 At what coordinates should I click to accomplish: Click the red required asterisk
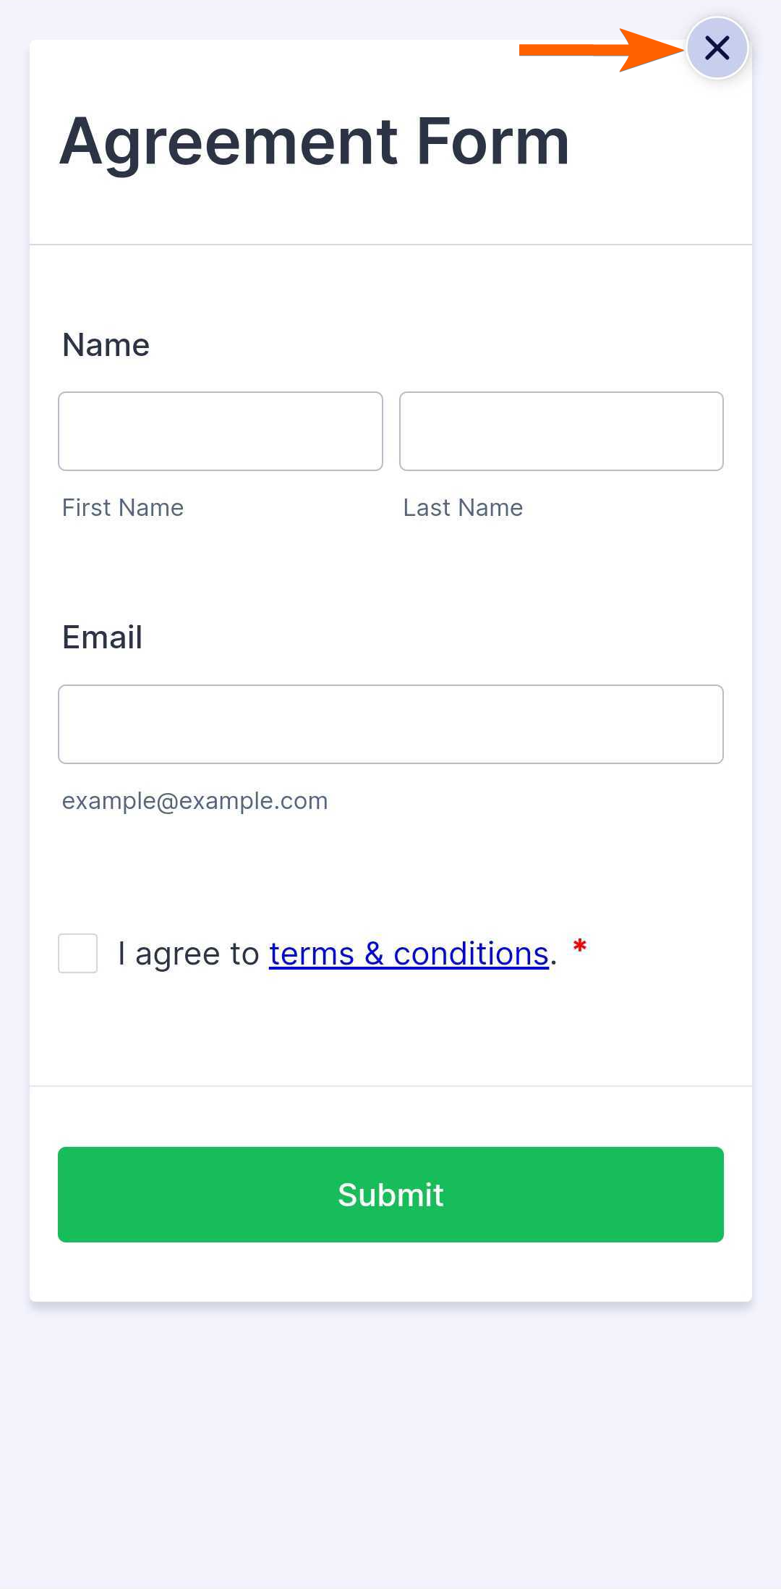(579, 946)
